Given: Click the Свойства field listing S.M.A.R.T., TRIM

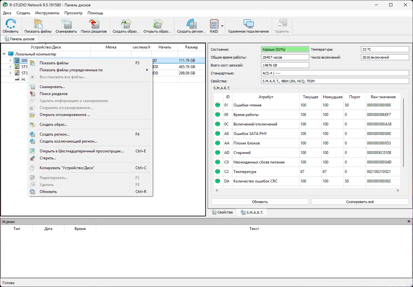Looking at the screenshot, I should pyautogui.click(x=335, y=81).
